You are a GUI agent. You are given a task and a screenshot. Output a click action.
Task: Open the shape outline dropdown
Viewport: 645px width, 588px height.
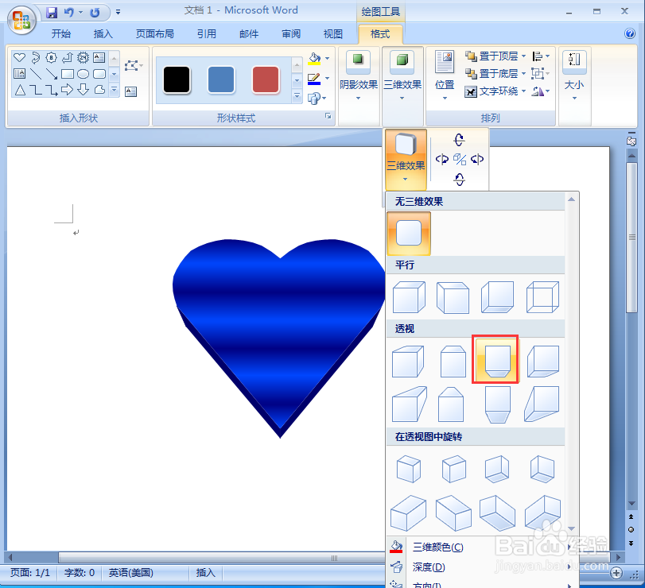328,78
